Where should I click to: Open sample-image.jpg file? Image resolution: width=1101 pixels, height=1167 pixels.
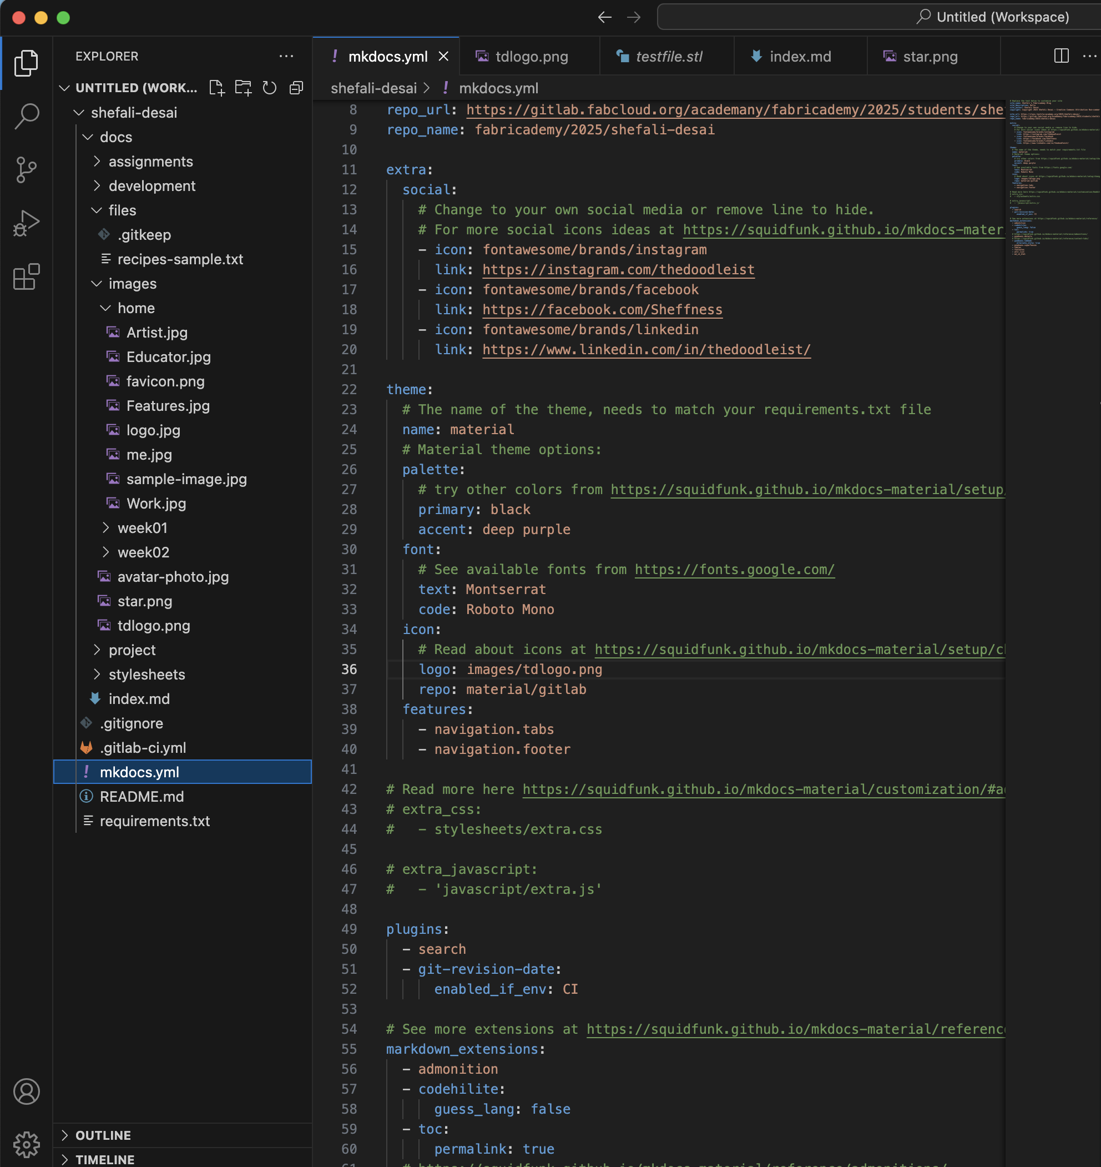(x=183, y=479)
